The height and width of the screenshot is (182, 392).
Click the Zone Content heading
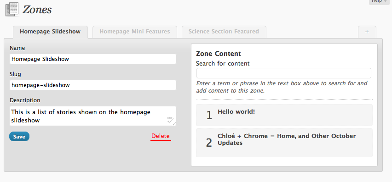tap(219, 54)
